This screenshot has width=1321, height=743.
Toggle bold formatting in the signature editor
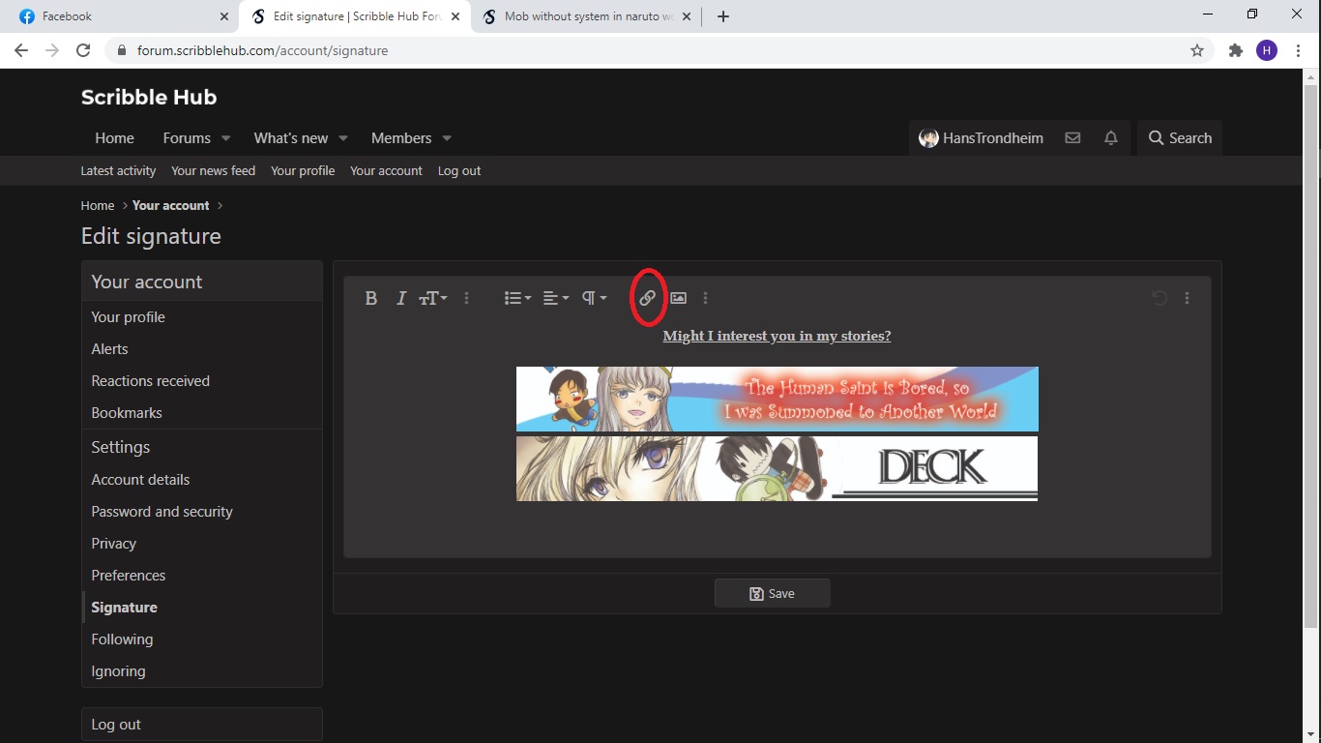(x=371, y=298)
